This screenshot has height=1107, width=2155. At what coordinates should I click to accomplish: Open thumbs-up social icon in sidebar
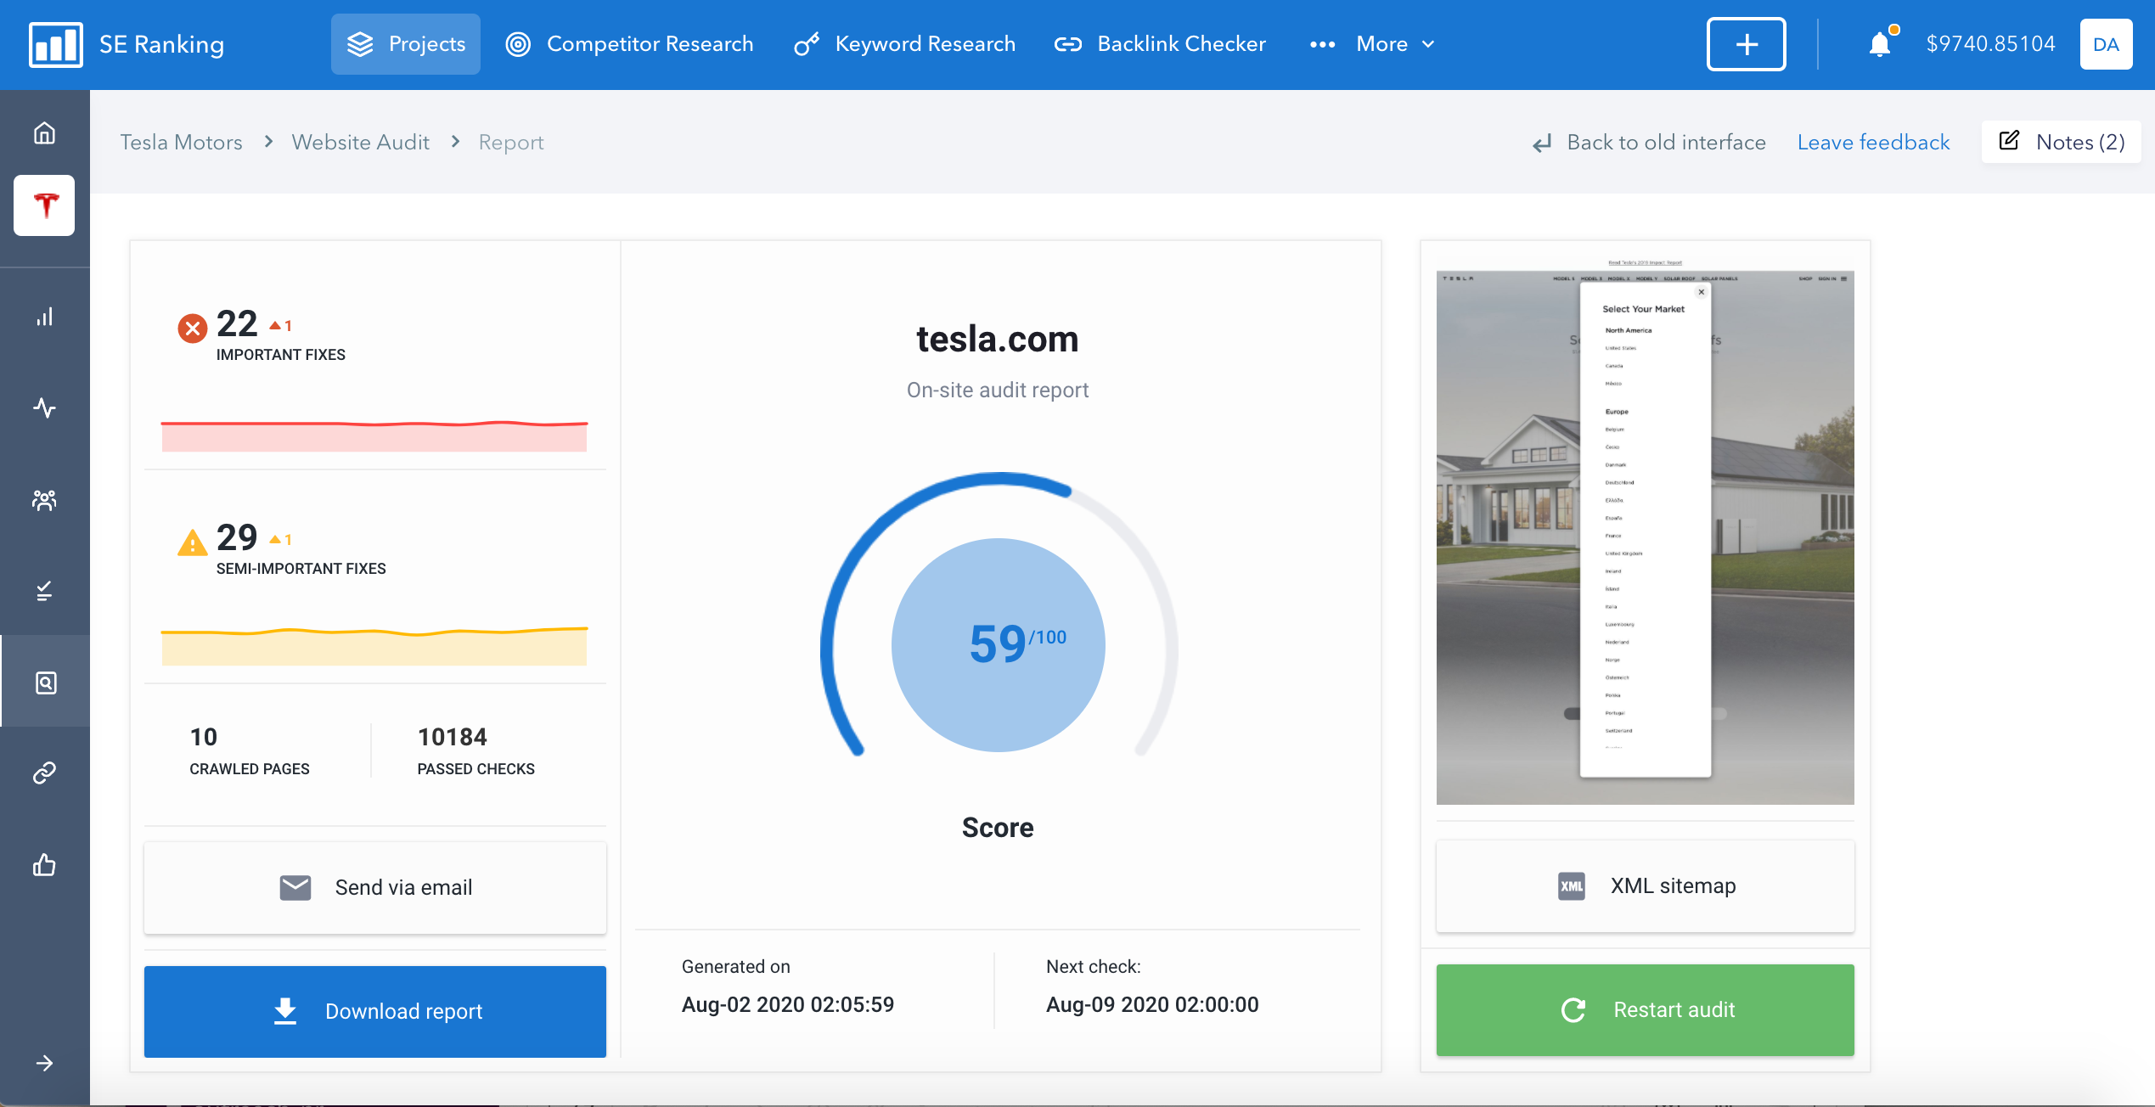[x=44, y=865]
